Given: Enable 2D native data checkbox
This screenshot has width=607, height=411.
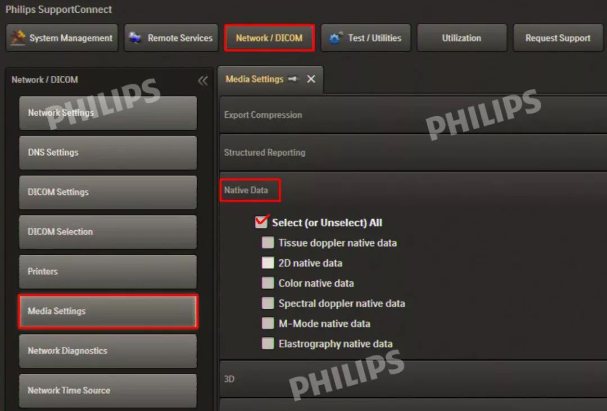Looking at the screenshot, I should click(268, 263).
